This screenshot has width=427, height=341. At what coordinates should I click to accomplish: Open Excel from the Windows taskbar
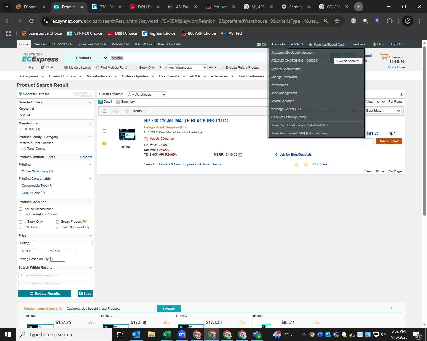tap(166, 334)
